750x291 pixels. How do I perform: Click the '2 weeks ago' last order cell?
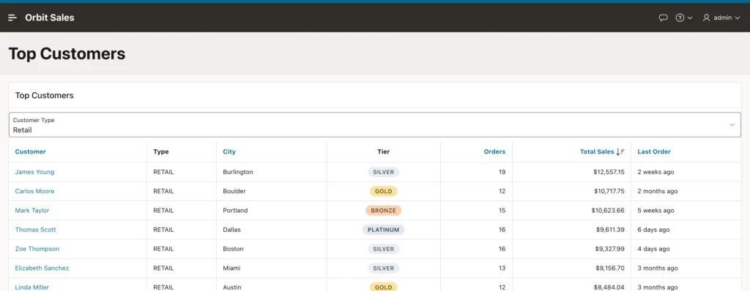656,172
